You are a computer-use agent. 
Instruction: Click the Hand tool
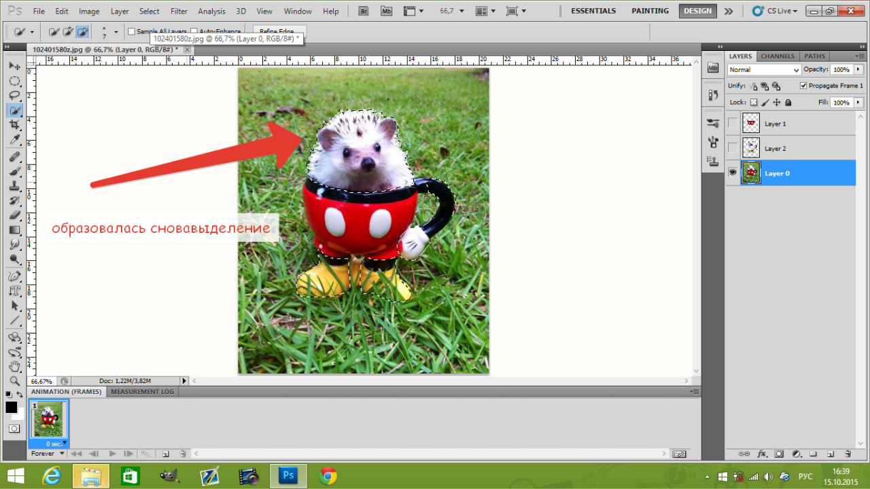click(x=14, y=367)
